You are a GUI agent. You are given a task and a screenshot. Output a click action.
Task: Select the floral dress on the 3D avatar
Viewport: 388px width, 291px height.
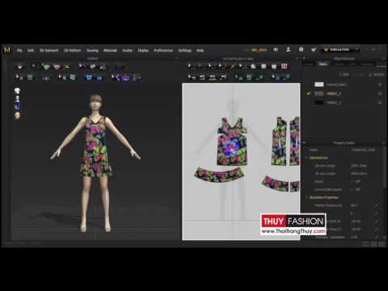point(95,148)
